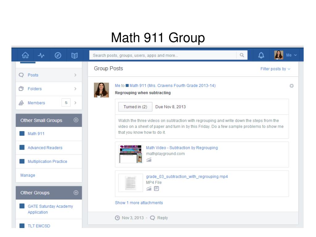This screenshot has height=237, width=316.
Task: Click the mathplayground.com text
Action: pyautogui.click(x=165, y=154)
